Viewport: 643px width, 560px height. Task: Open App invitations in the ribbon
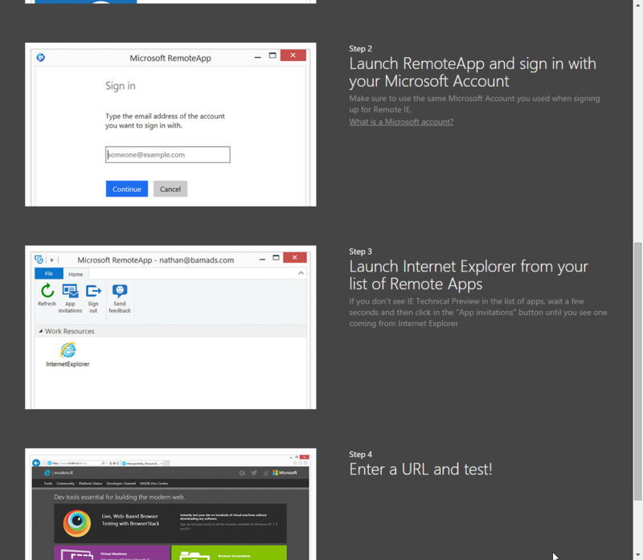pyautogui.click(x=70, y=298)
